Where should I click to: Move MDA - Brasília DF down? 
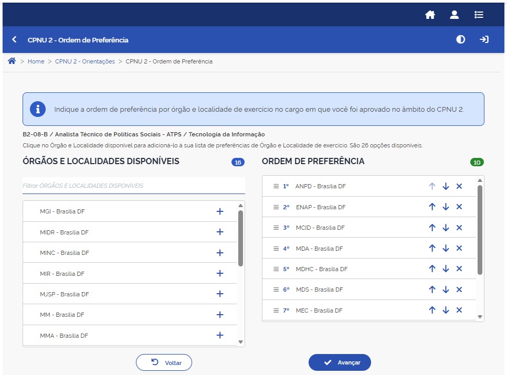tap(446, 248)
